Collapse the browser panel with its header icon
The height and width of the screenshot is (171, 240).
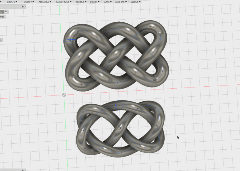(x=22, y=6)
